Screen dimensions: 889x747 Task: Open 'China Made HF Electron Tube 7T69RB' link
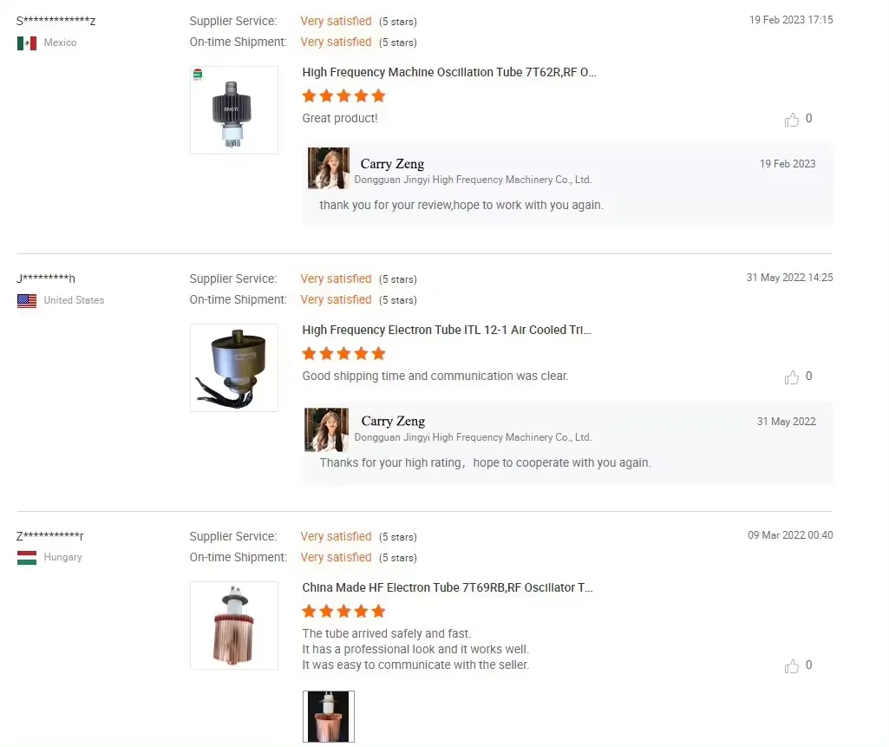tap(448, 587)
